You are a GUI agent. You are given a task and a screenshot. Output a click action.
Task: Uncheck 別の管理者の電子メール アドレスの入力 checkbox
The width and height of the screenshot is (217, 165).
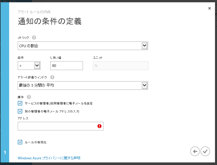click(20, 111)
